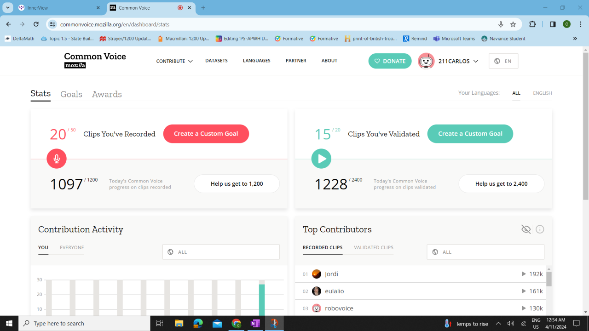Image resolution: width=589 pixels, height=331 pixels.
Task: Select the You tab in Contribution Activity
Action: [43, 247]
